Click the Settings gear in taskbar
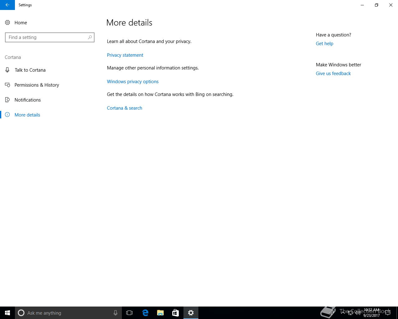398x319 pixels. point(191,313)
